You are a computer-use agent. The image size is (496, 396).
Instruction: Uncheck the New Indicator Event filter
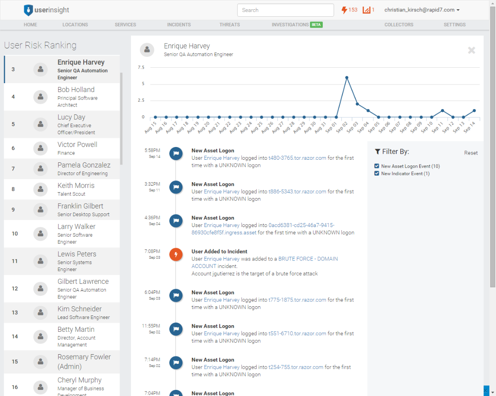click(x=377, y=173)
